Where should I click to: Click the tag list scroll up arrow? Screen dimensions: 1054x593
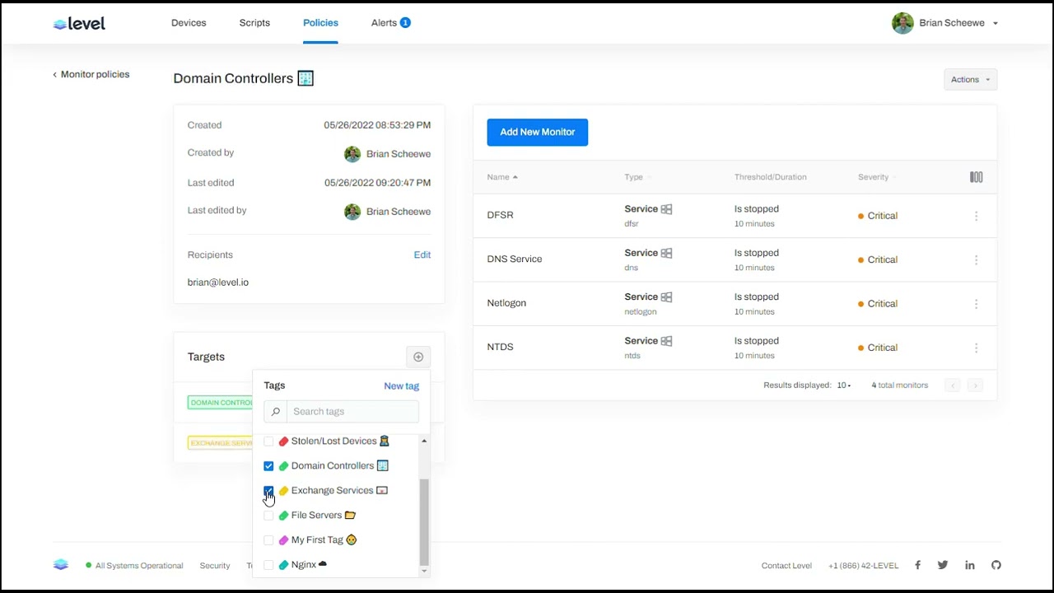coord(424,441)
